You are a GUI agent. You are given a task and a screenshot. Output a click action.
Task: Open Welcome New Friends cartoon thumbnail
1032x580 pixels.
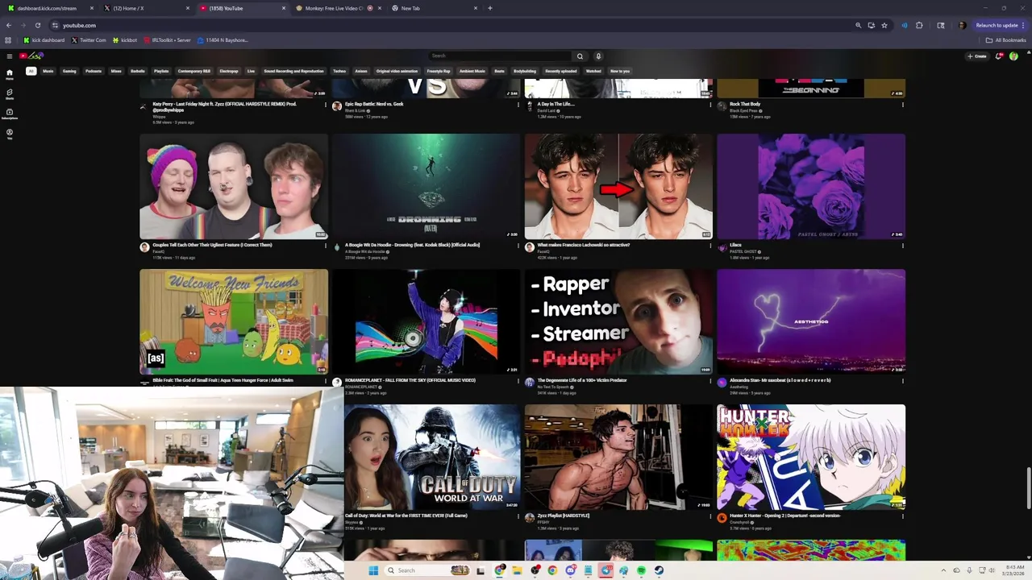point(234,321)
